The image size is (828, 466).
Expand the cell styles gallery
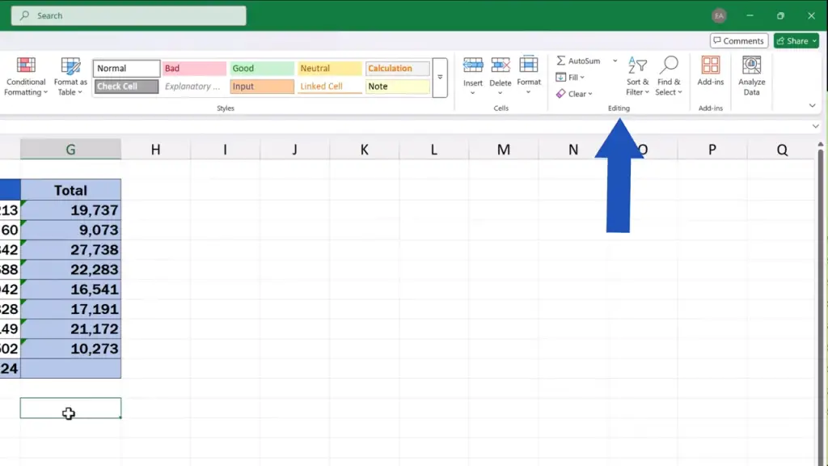(440, 78)
